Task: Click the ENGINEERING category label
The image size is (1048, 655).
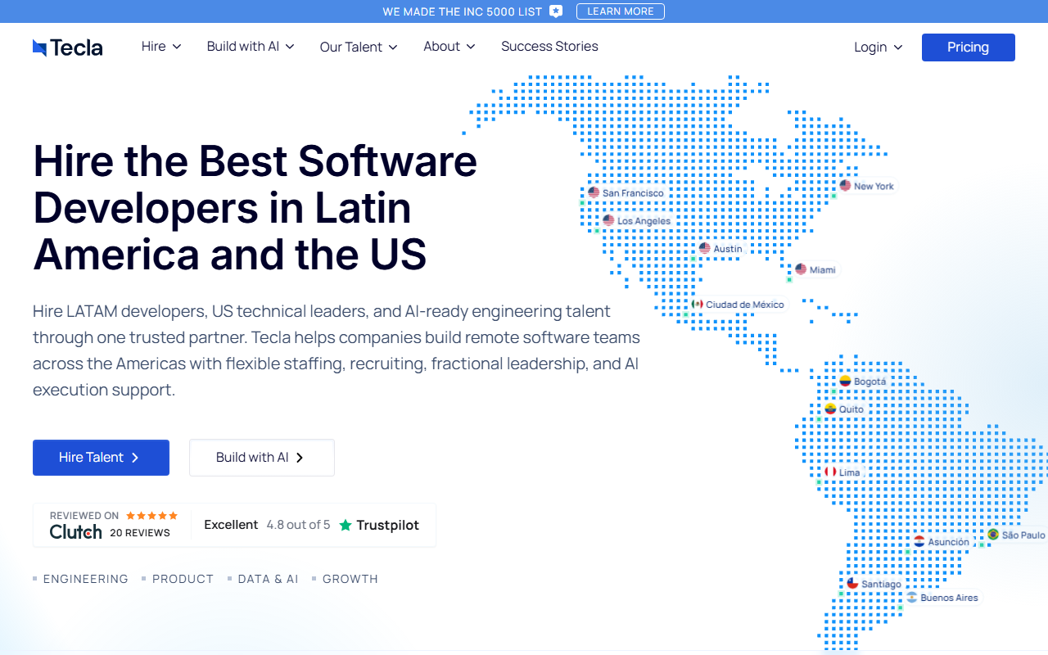Action: click(x=86, y=579)
